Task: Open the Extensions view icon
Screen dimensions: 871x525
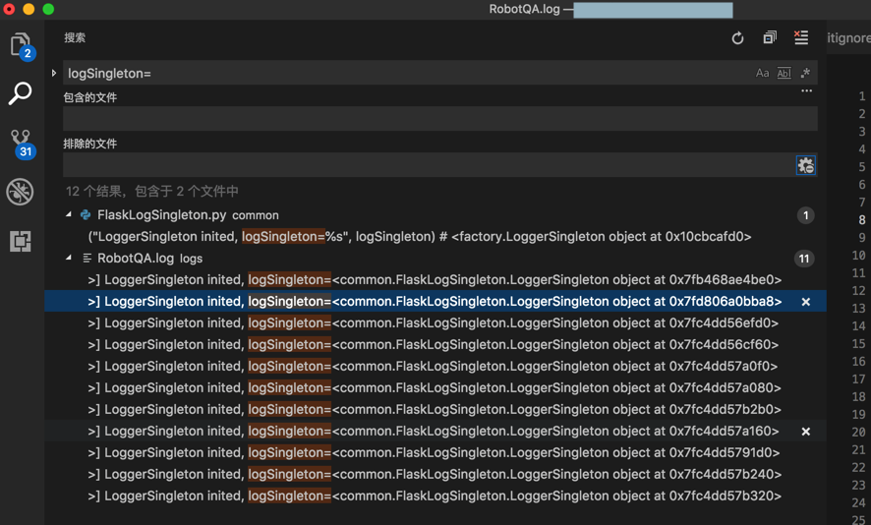Action: click(21, 241)
